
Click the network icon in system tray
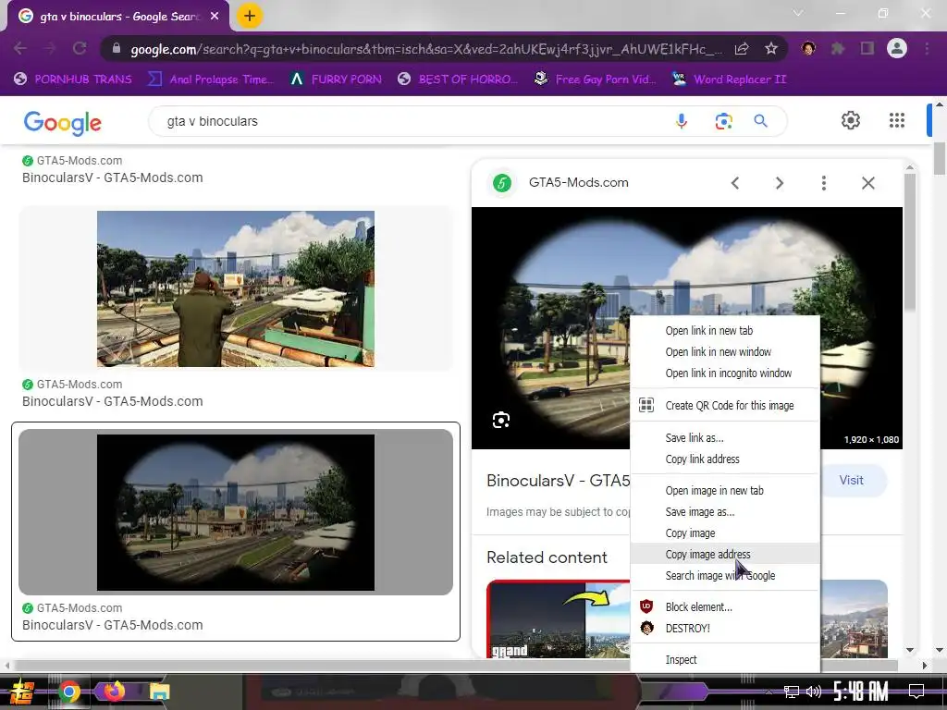click(791, 692)
